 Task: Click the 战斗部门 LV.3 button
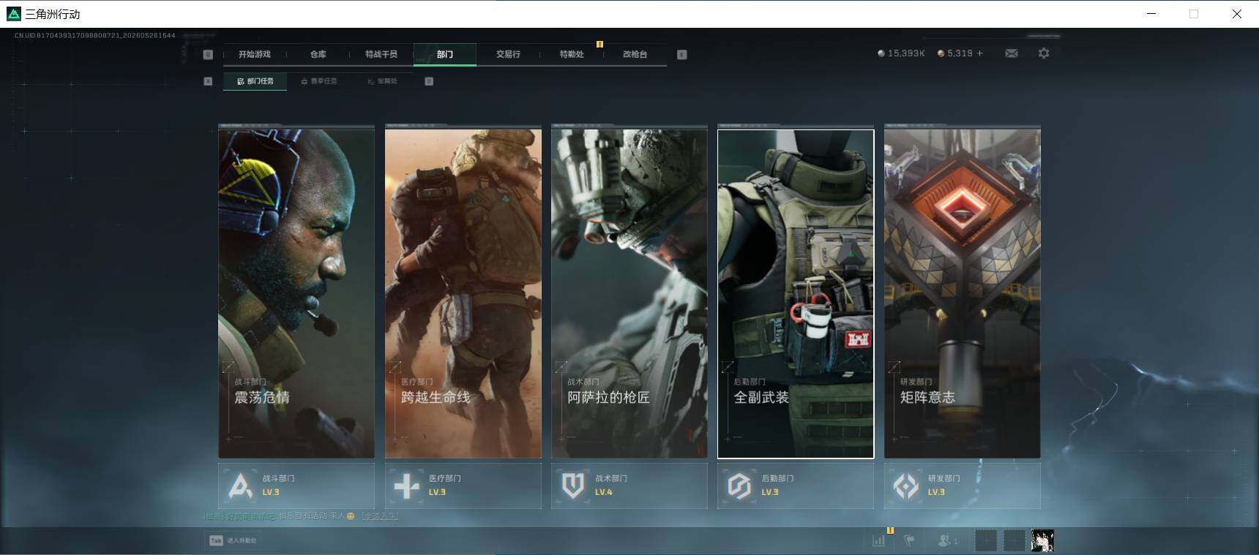pyautogui.click(x=296, y=486)
